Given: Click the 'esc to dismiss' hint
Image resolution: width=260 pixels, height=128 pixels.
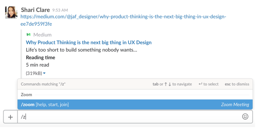Looking at the screenshot, I should point(237,84).
